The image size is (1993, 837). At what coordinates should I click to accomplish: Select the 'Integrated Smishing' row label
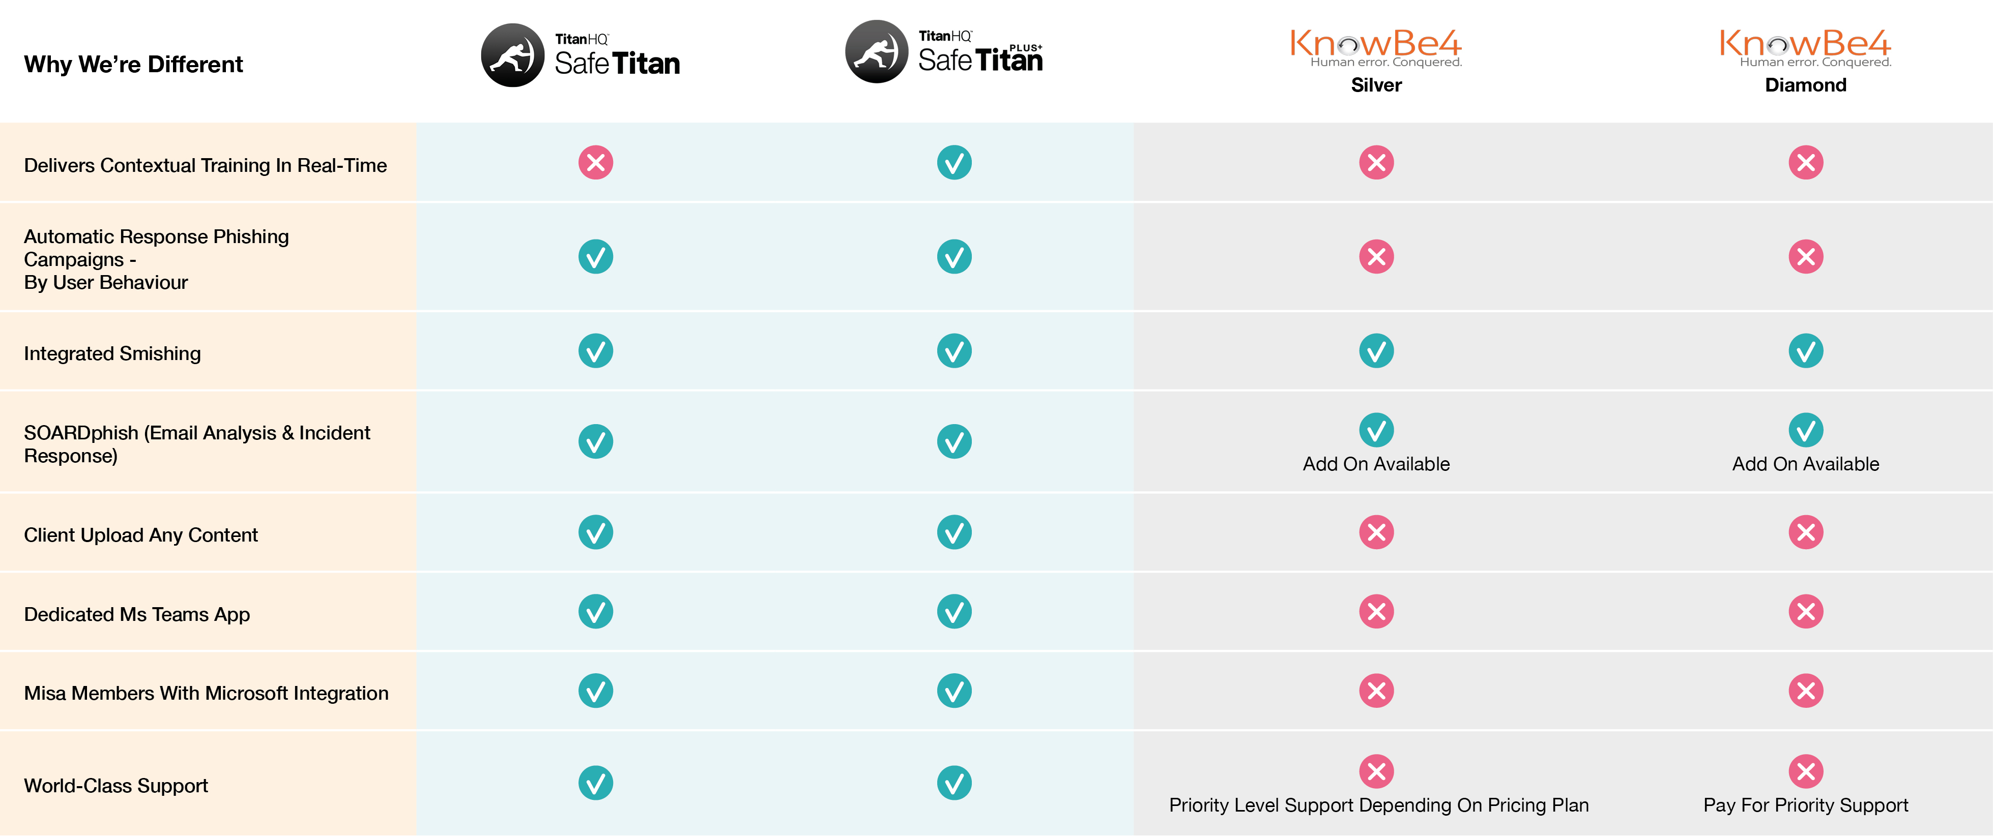(112, 353)
